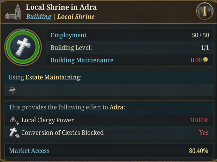Image resolution: width=217 pixels, height=162 pixels.
Task: Click the gold coin icon beside maintenance
Action: click(205, 60)
